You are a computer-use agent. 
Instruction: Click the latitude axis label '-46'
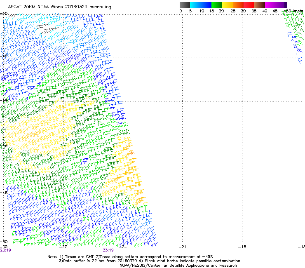click(x=4, y=146)
